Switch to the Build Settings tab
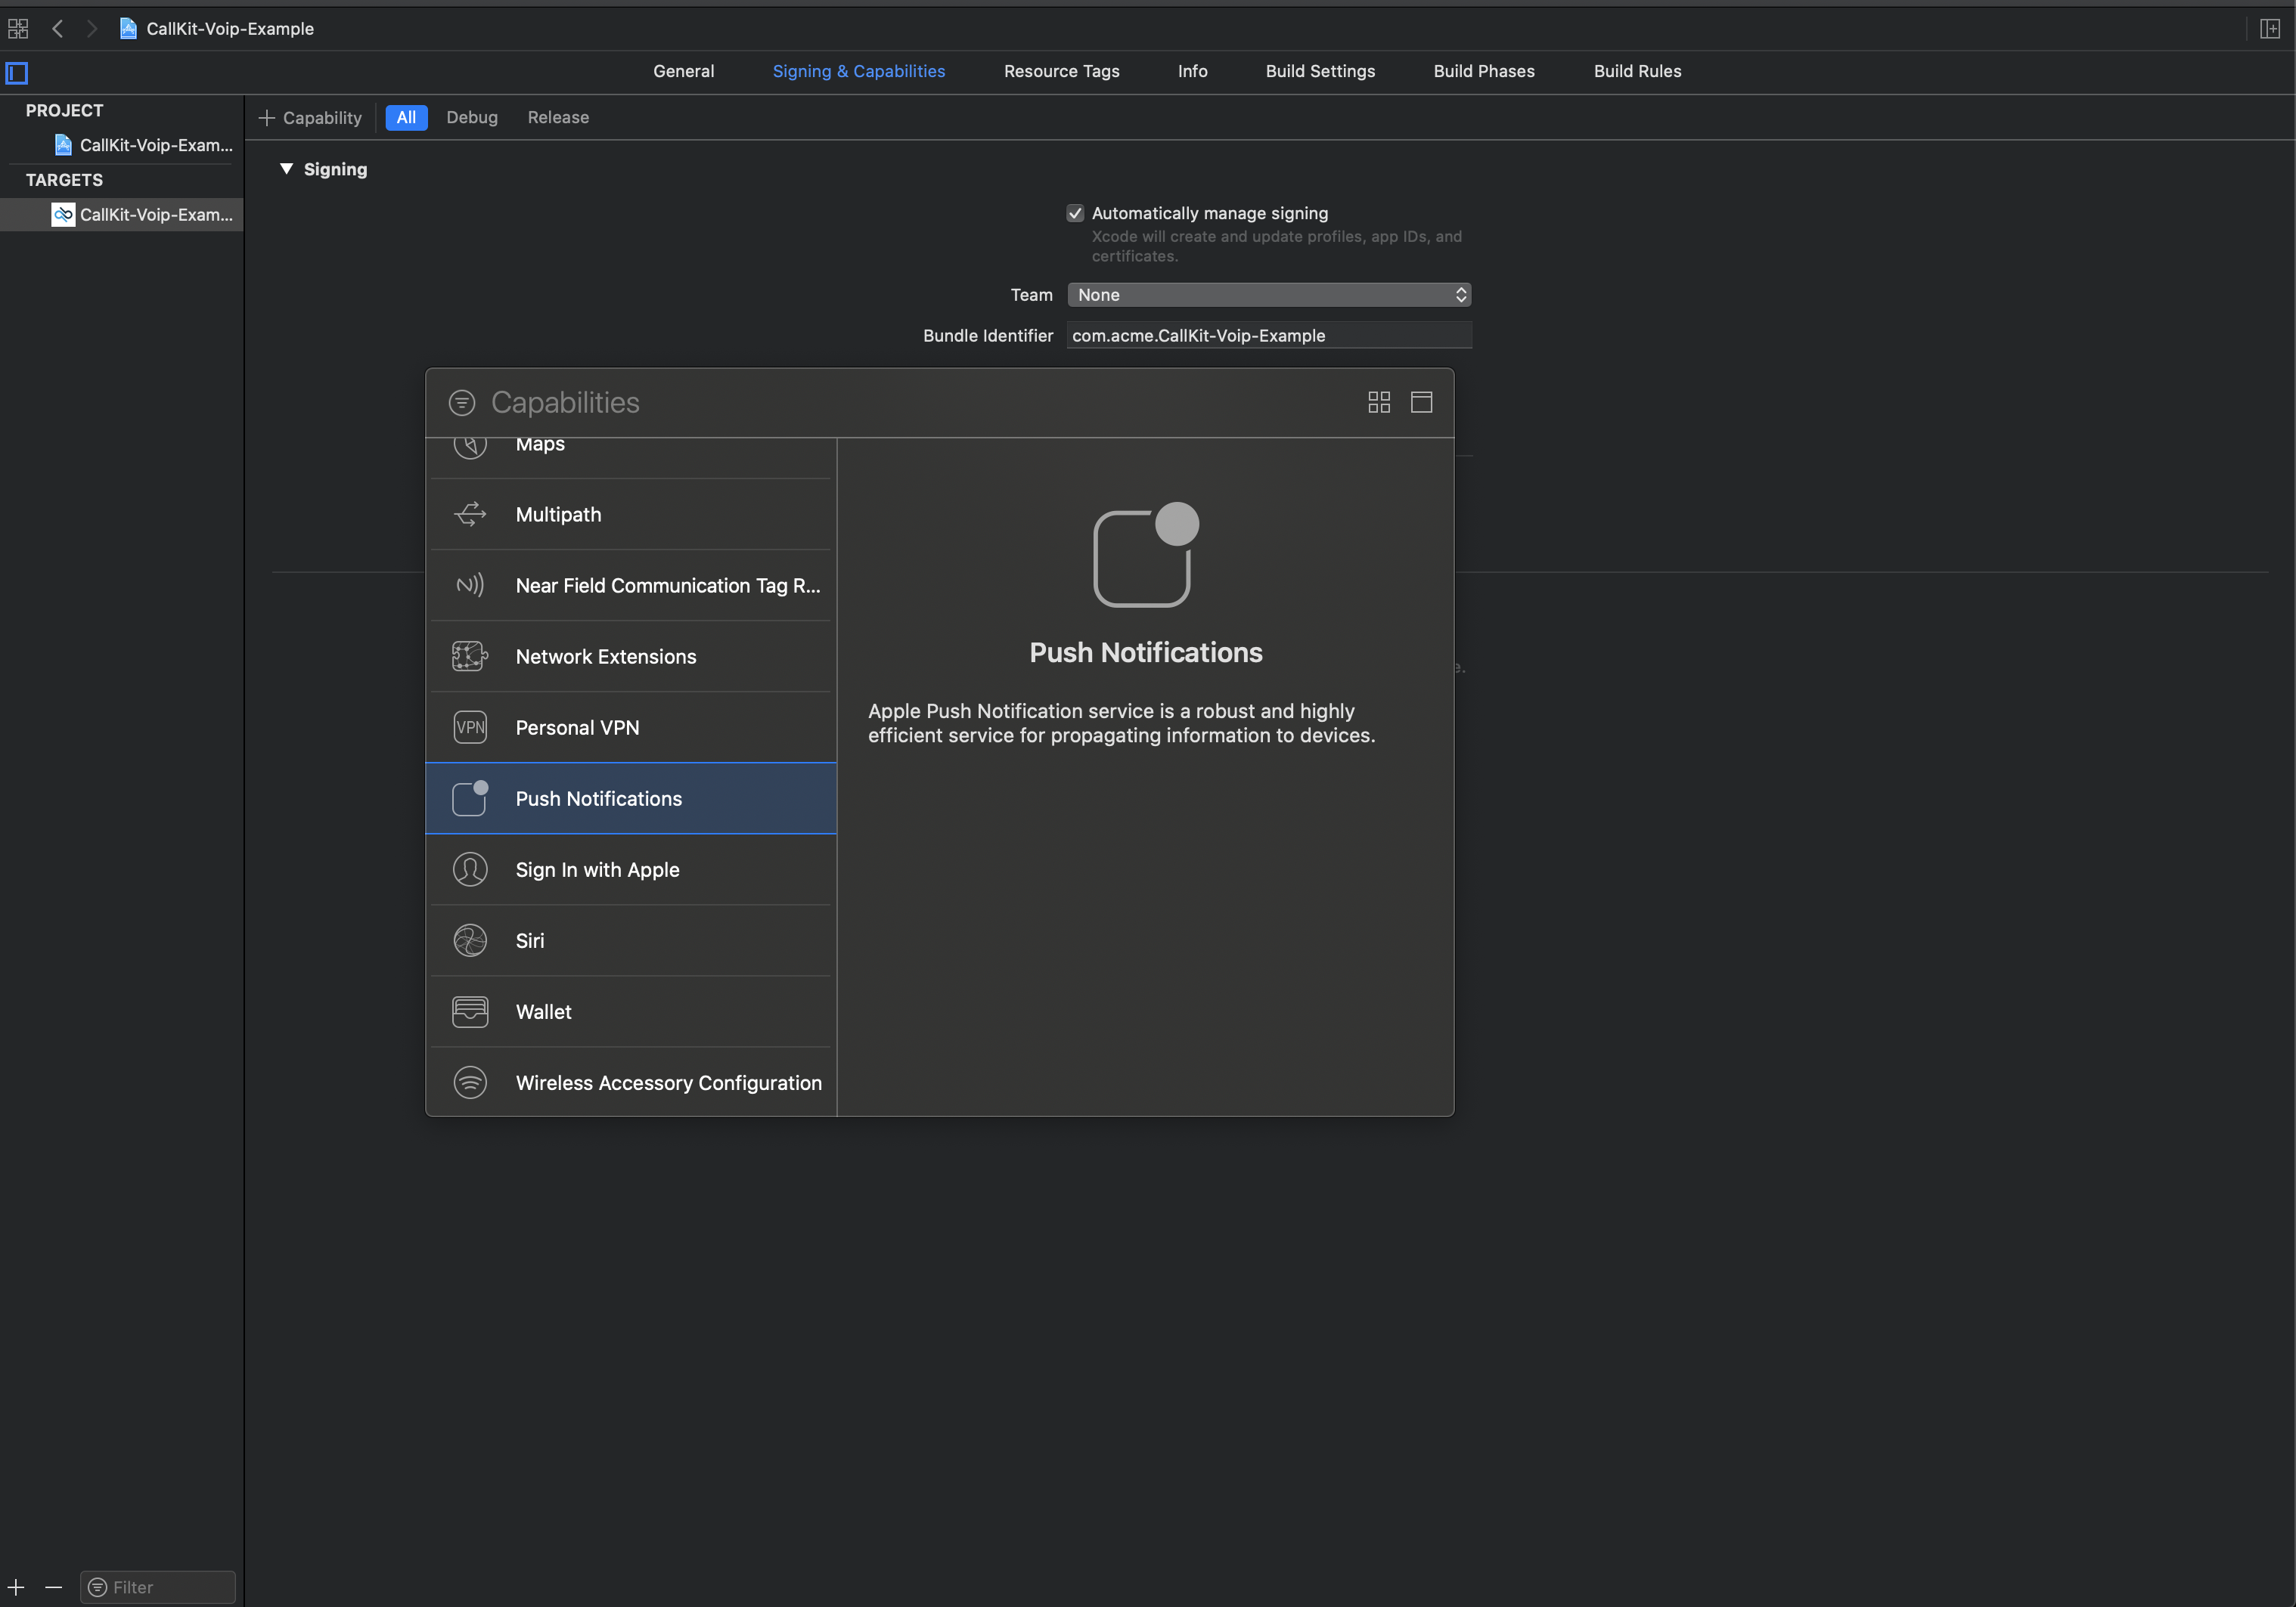This screenshot has height=1607, width=2296. click(1320, 72)
